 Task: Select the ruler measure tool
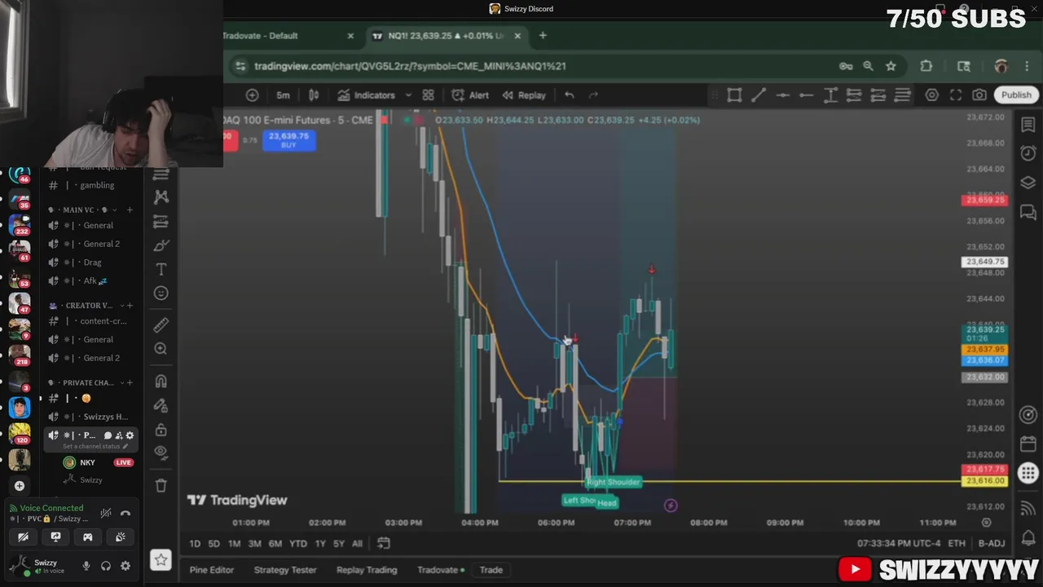click(161, 324)
